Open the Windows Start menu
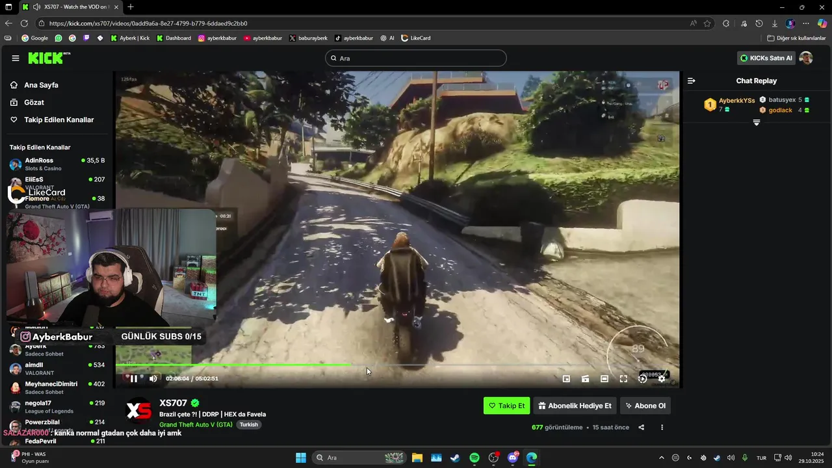 301,458
